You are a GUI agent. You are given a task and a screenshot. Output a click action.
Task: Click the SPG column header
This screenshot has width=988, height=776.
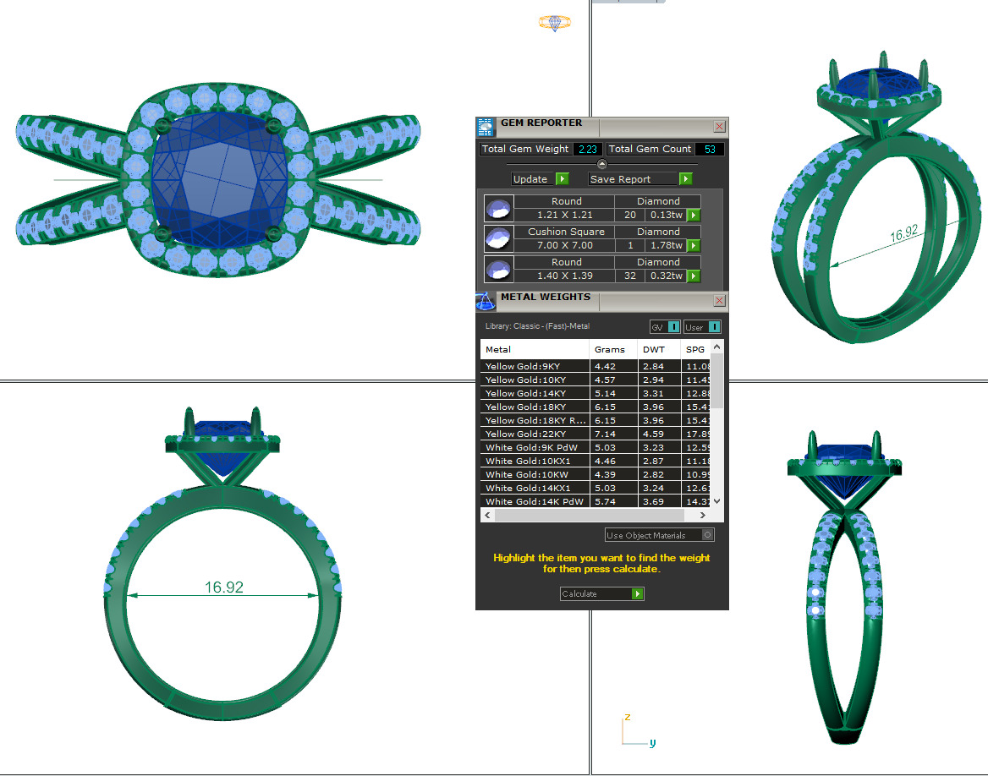coord(695,349)
